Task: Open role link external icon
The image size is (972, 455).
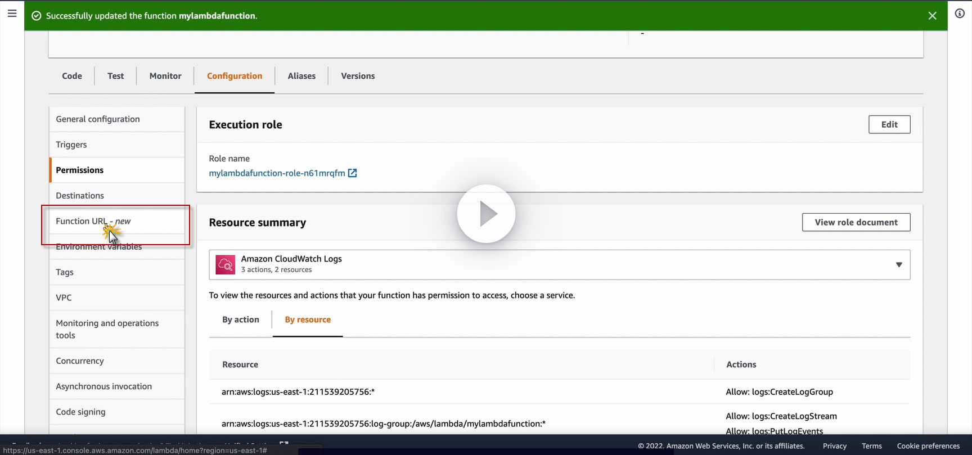Action: (x=352, y=173)
